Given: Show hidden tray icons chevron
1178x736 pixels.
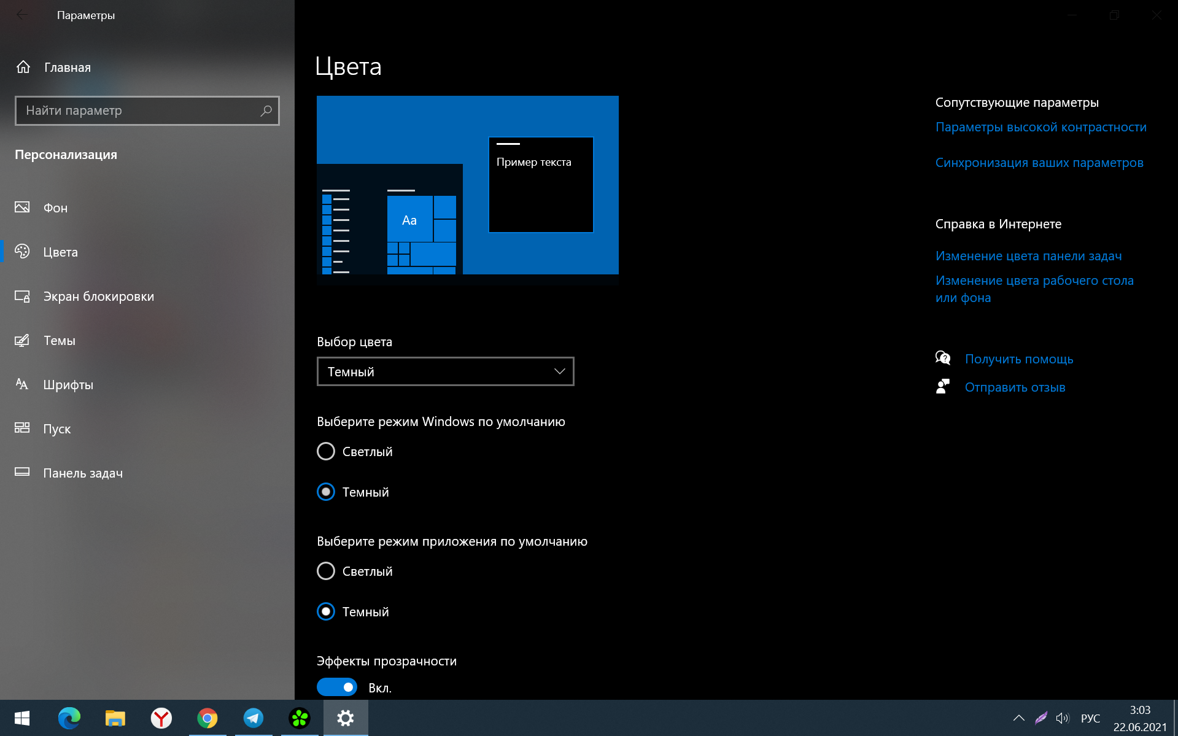Looking at the screenshot, I should click(1018, 718).
